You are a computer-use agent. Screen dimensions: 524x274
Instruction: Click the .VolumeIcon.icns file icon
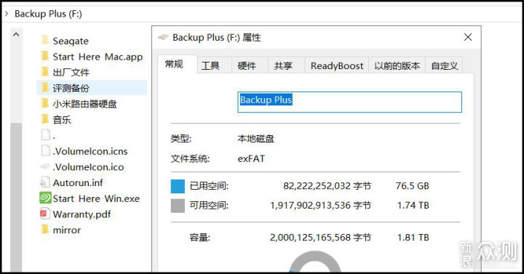[x=45, y=151]
